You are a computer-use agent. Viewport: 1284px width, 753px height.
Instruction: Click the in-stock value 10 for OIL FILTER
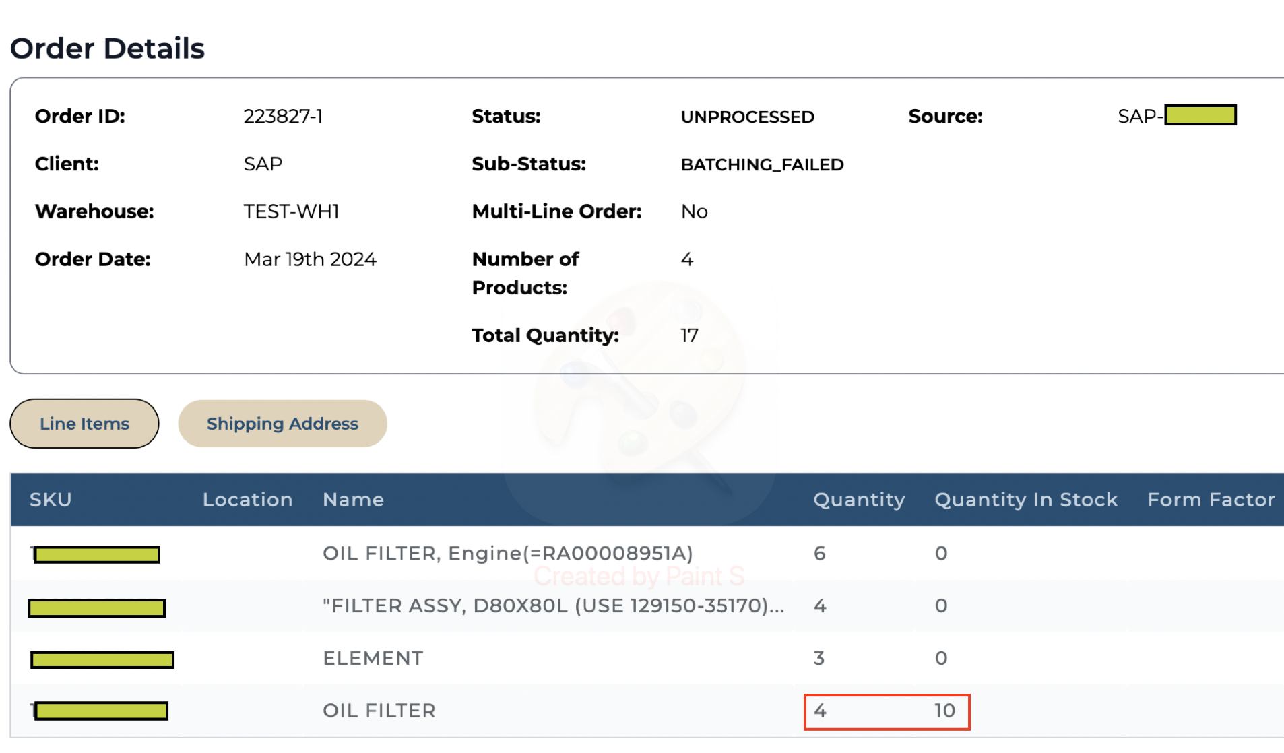click(x=944, y=711)
